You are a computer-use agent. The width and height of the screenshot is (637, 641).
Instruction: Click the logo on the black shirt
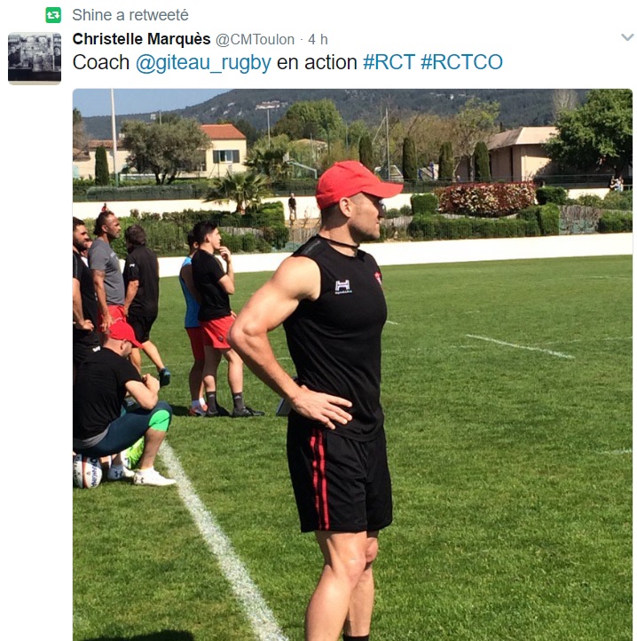342,287
